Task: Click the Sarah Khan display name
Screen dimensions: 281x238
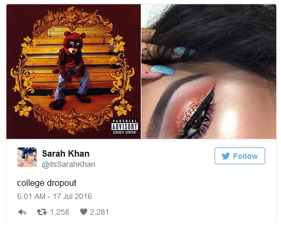Action: tap(66, 153)
